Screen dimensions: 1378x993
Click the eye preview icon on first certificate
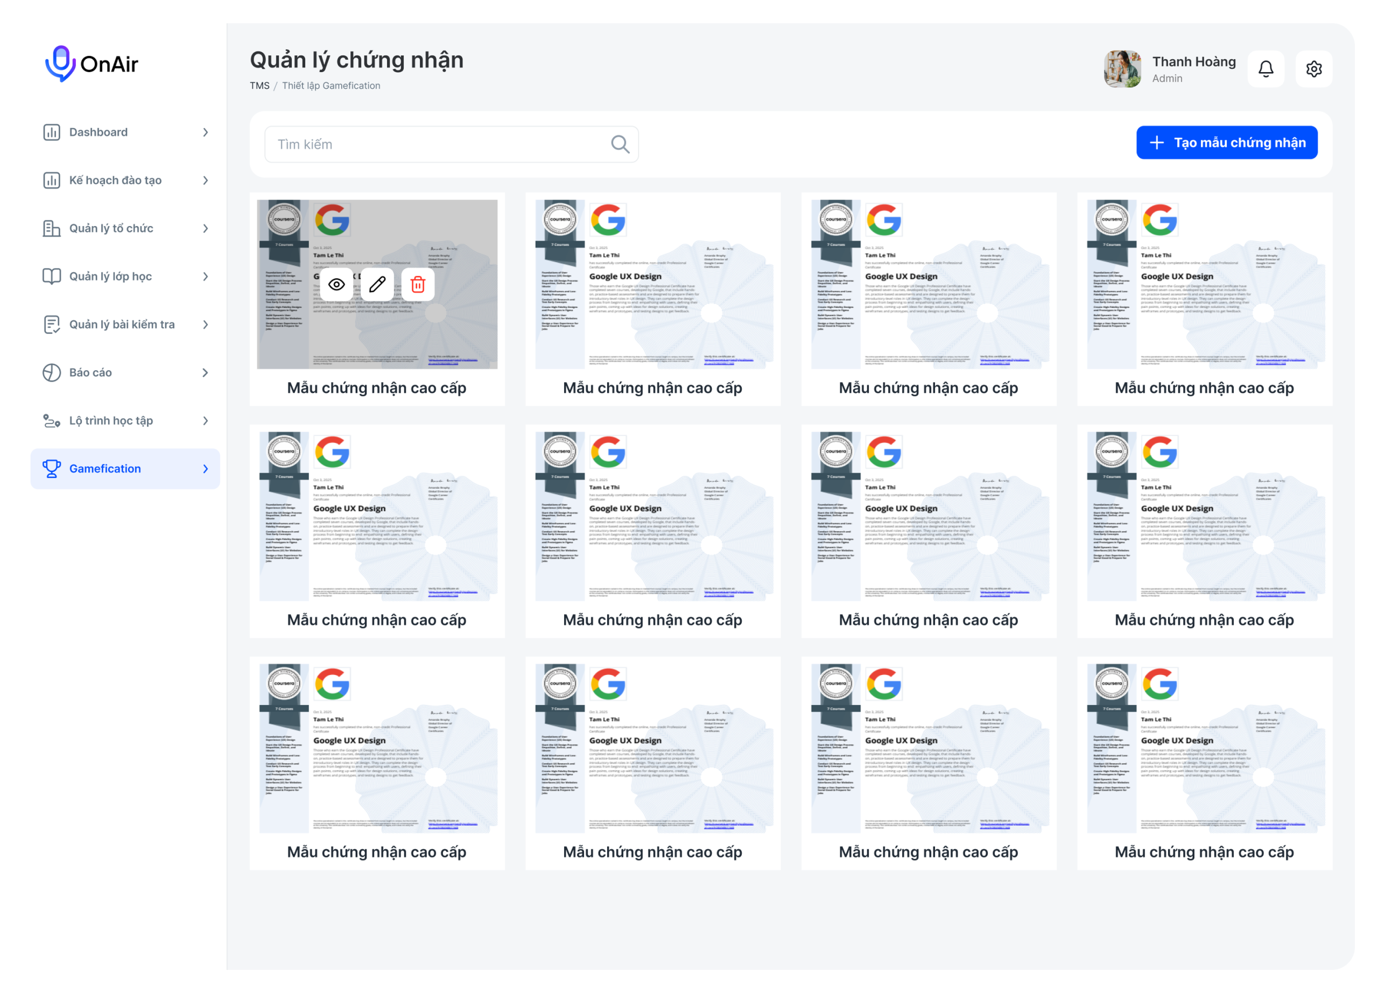(x=336, y=284)
